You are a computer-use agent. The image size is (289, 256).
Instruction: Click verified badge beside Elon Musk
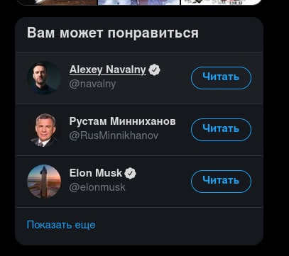click(x=131, y=173)
